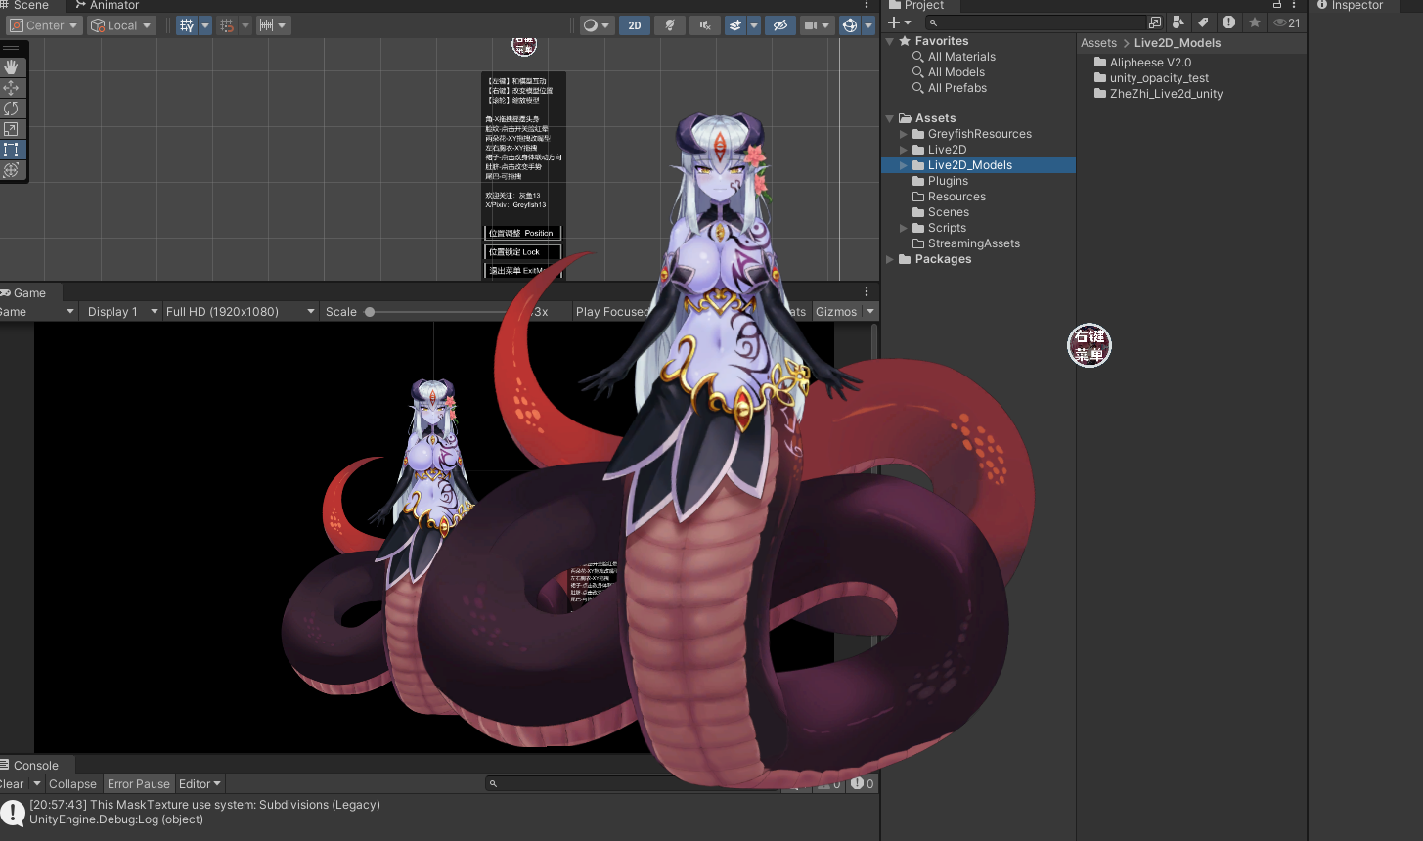Click the Game view Scale slider handle
The width and height of the screenshot is (1423, 841).
point(370,312)
